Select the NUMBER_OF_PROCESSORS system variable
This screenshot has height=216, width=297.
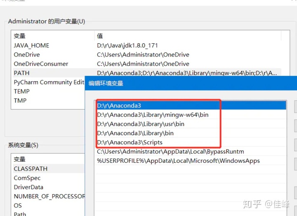[x=49, y=196]
